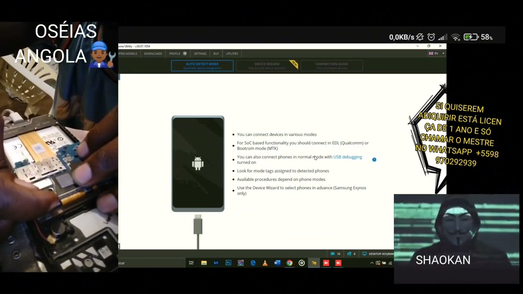
Task: Switch to Auto Detect Mode
Action: coord(202,65)
